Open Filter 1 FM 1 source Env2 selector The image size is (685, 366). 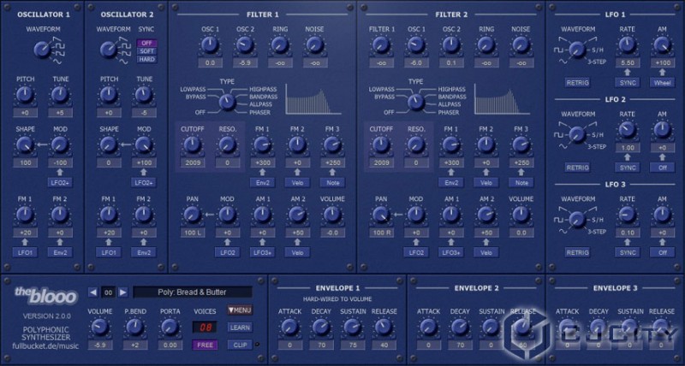(x=262, y=182)
